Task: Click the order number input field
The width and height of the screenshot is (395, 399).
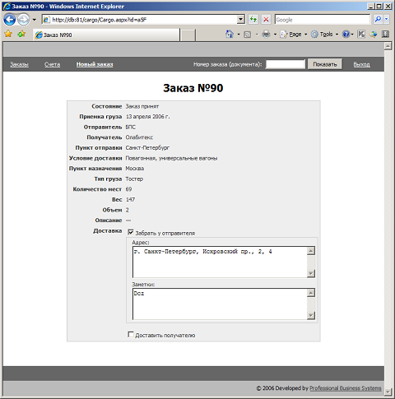Action: click(286, 64)
